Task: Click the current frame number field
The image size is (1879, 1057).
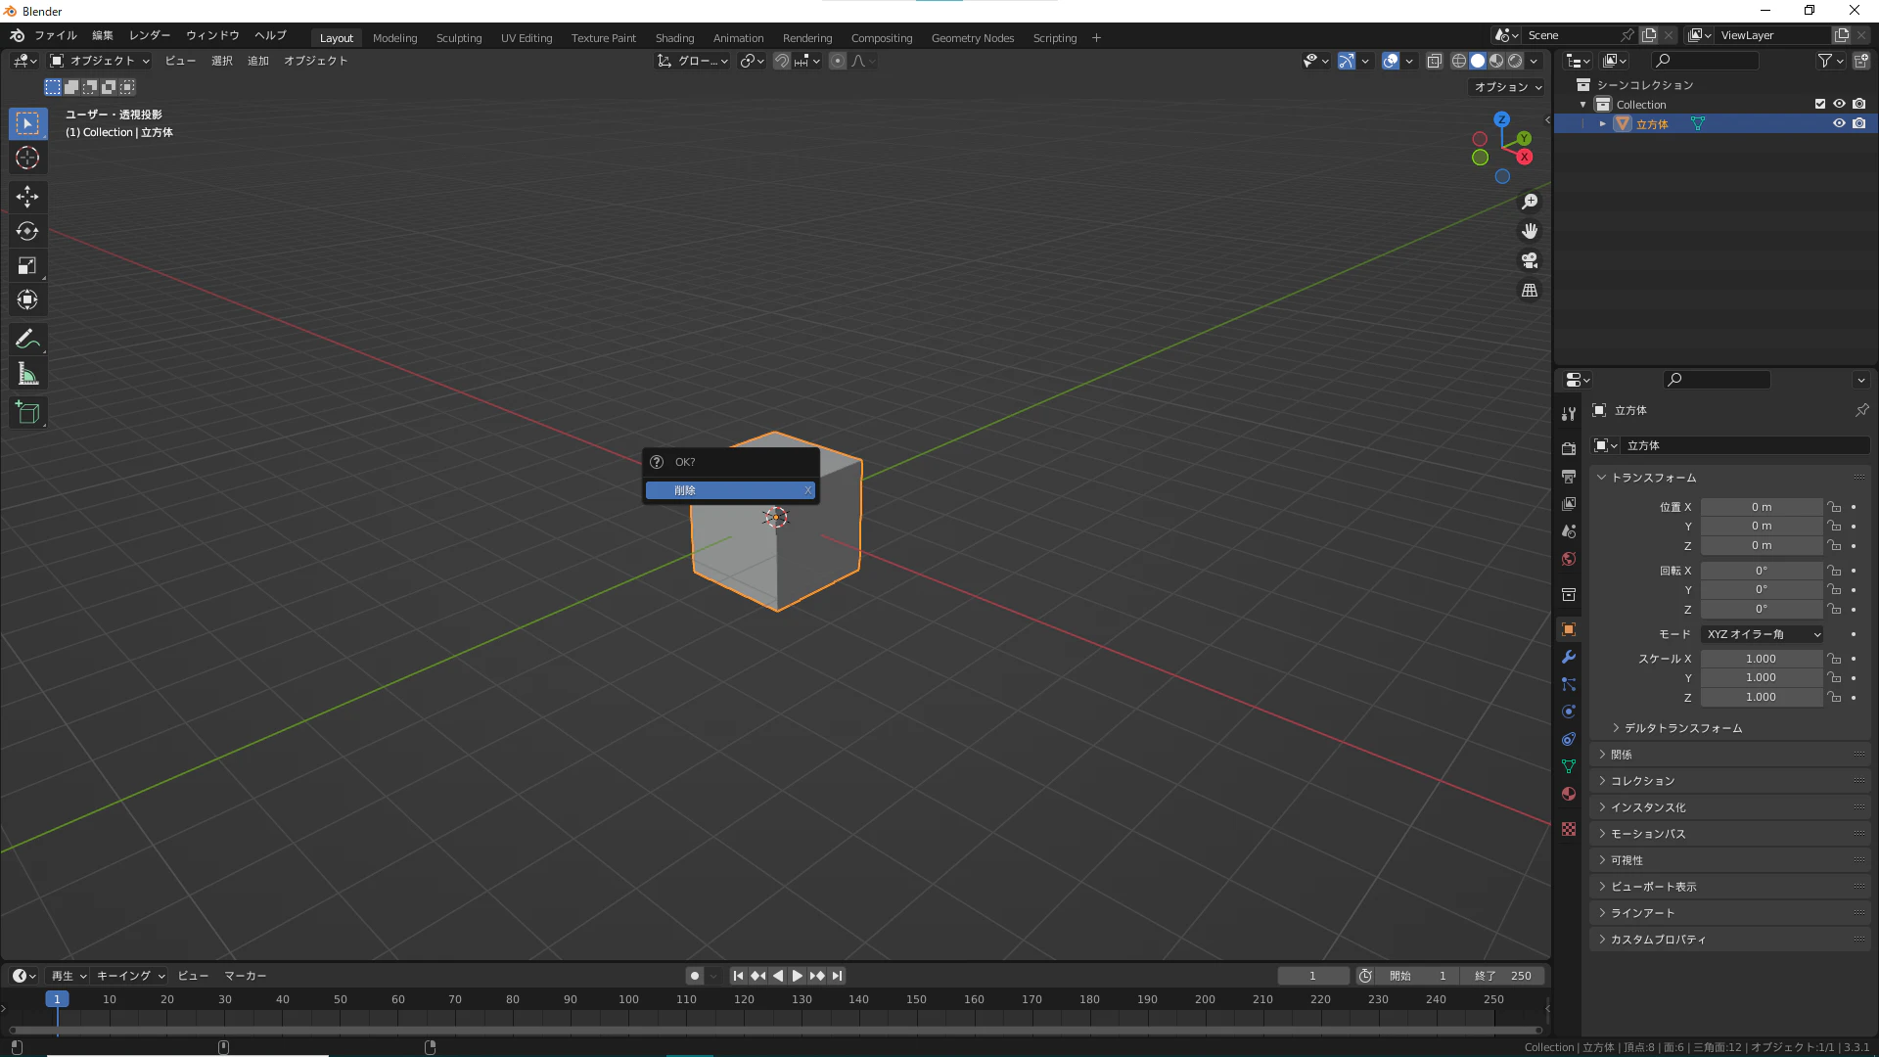Action: pyautogui.click(x=1313, y=976)
